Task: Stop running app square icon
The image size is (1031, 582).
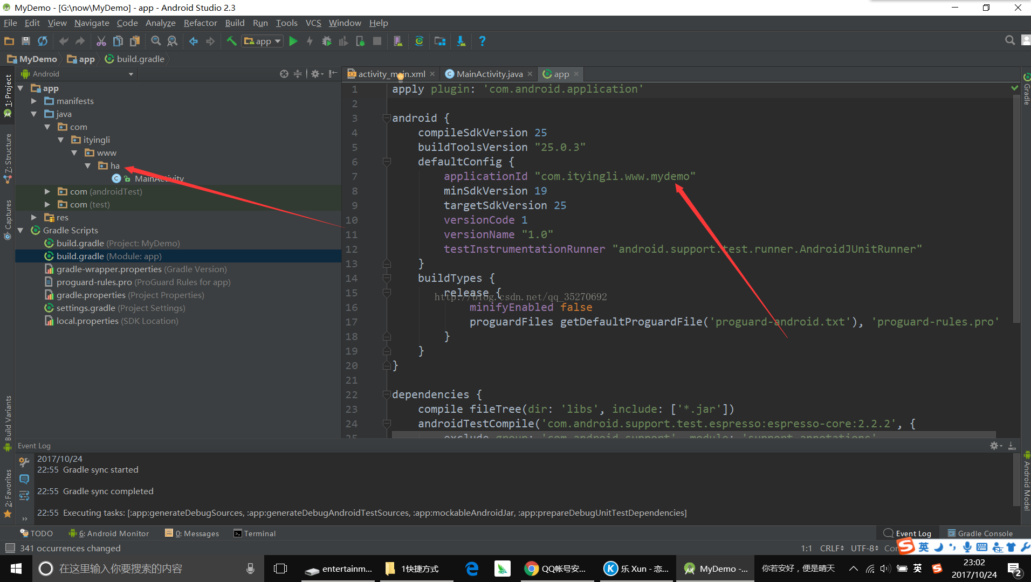Action: (377, 41)
